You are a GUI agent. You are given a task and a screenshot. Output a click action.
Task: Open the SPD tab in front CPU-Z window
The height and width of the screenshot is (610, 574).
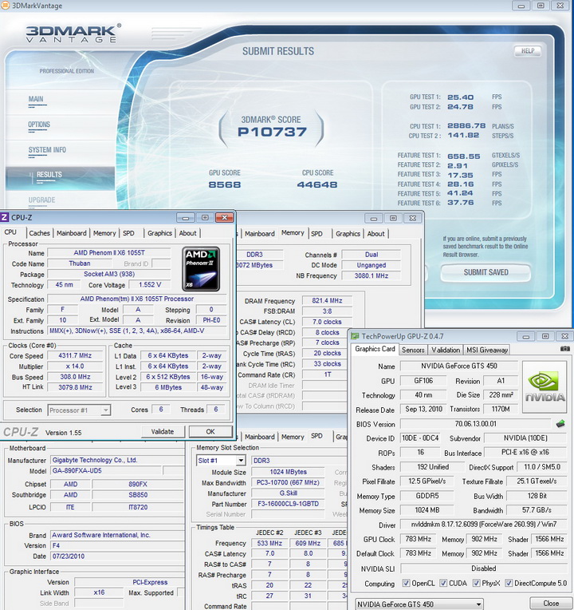[128, 233]
